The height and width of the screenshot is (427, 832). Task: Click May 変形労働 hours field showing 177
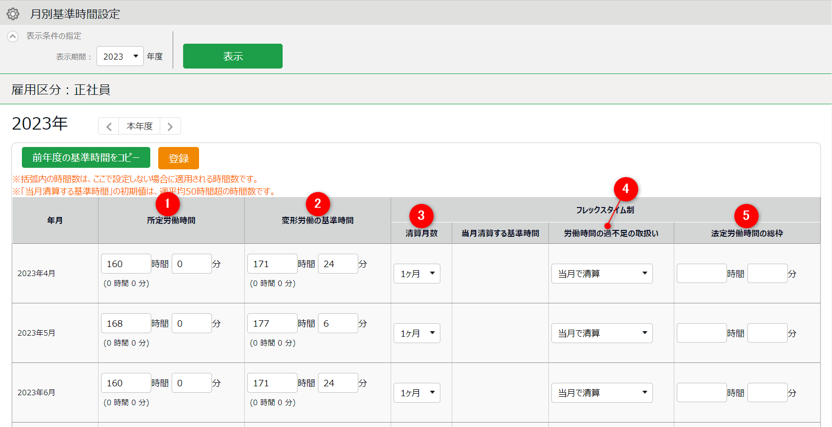(x=272, y=323)
